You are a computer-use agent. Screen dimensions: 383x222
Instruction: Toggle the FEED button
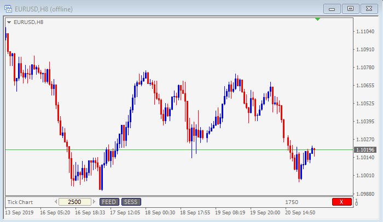(x=108, y=202)
